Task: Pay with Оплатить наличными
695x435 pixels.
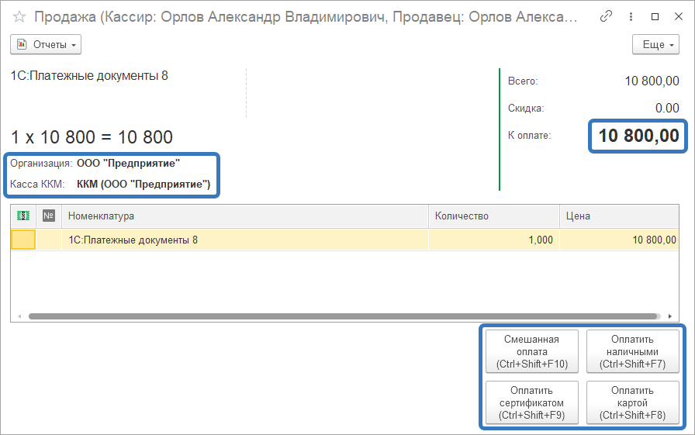Action: [632, 352]
